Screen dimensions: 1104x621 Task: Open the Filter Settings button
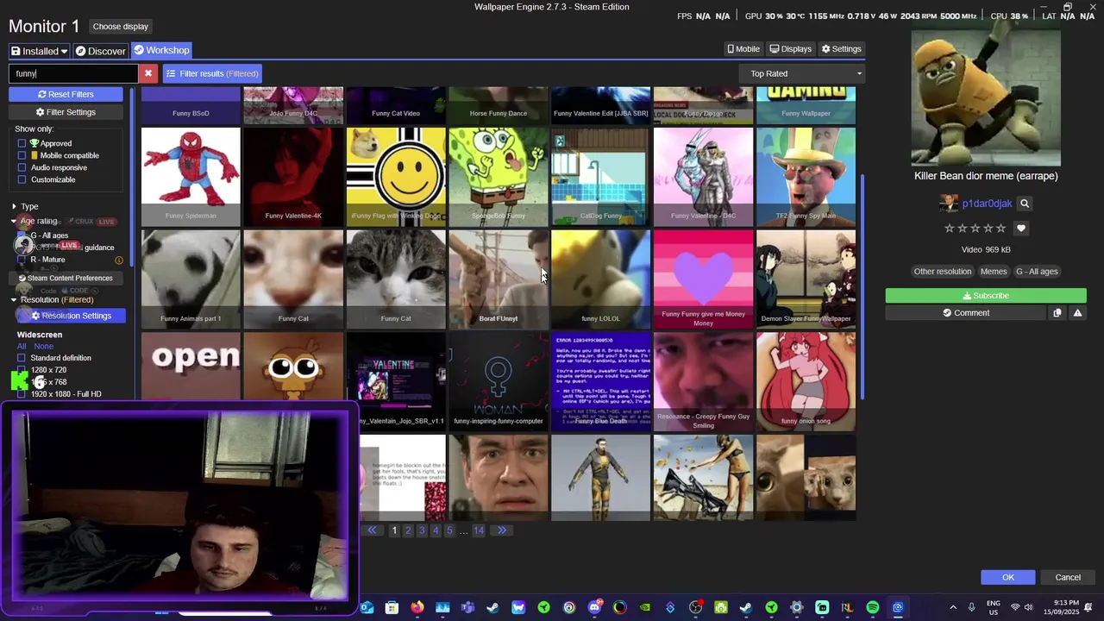pyautogui.click(x=66, y=112)
